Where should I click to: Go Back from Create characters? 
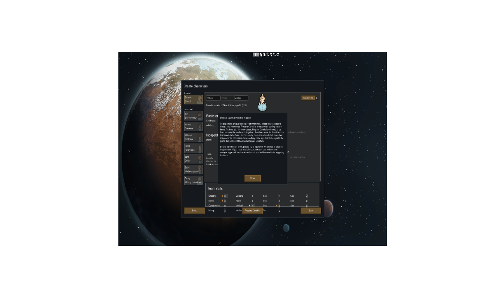194,211
